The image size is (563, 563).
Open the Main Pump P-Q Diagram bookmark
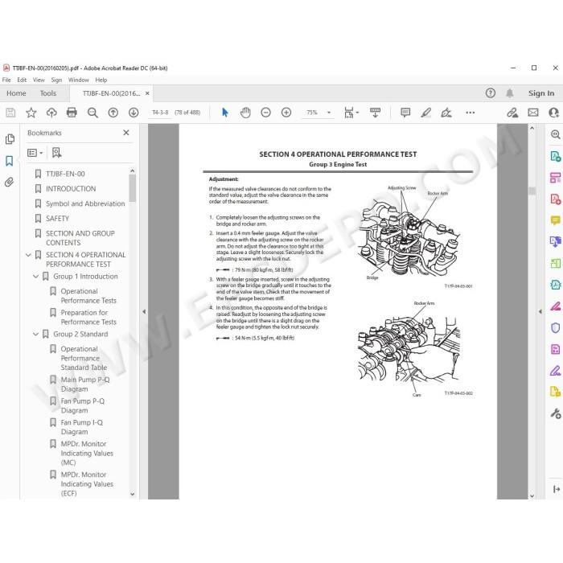pos(84,384)
